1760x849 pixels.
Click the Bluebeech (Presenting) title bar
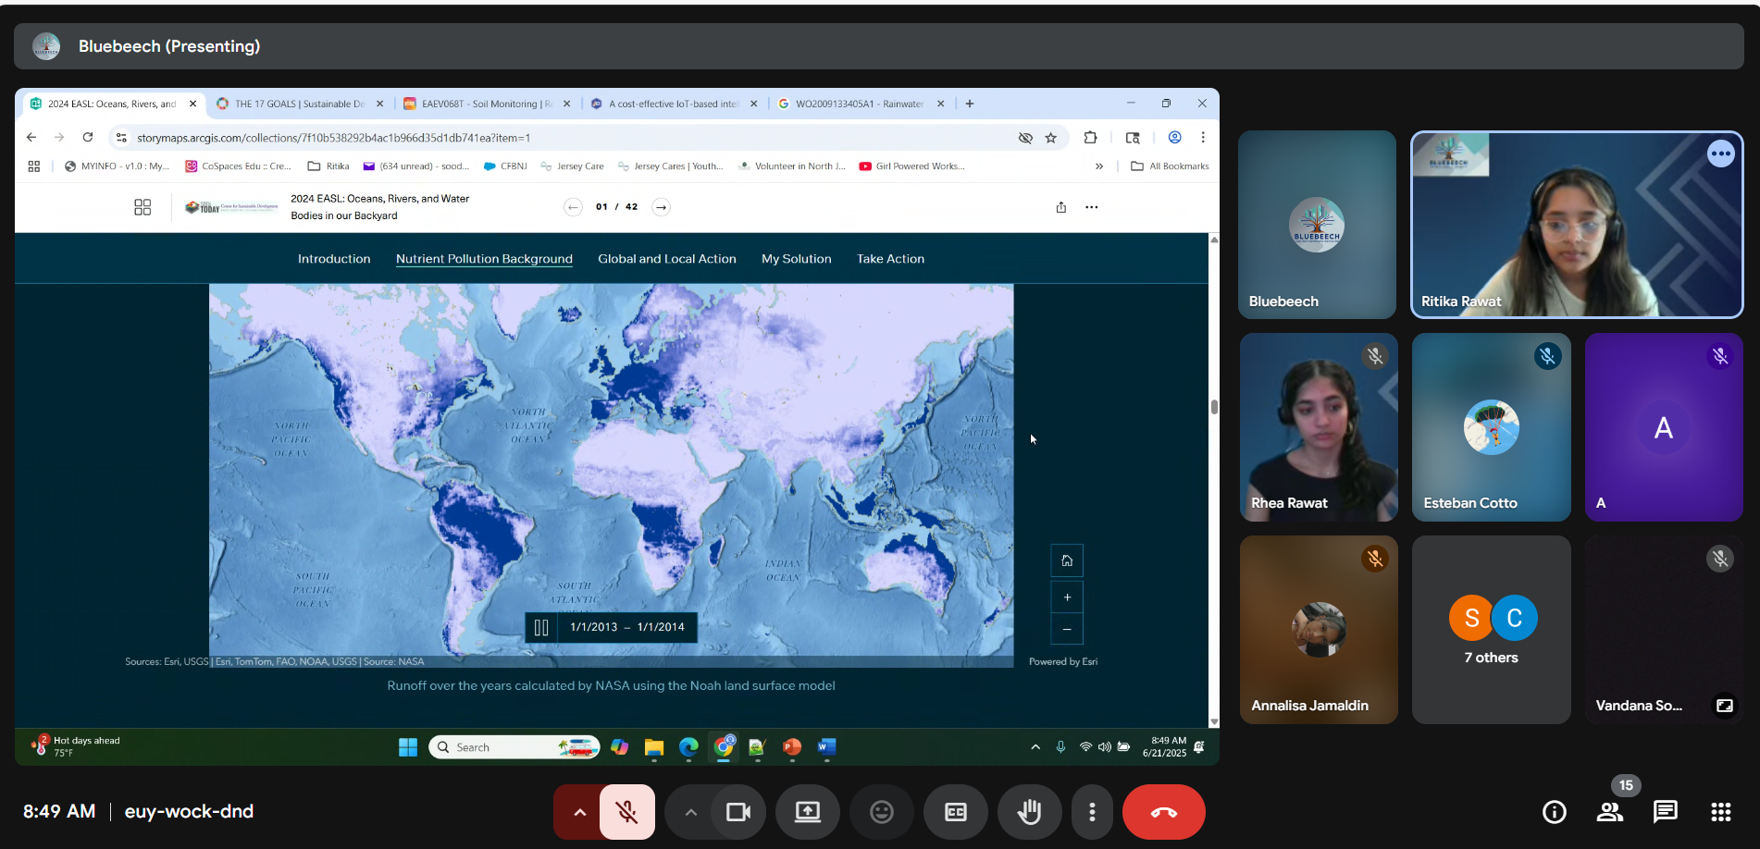point(169,46)
